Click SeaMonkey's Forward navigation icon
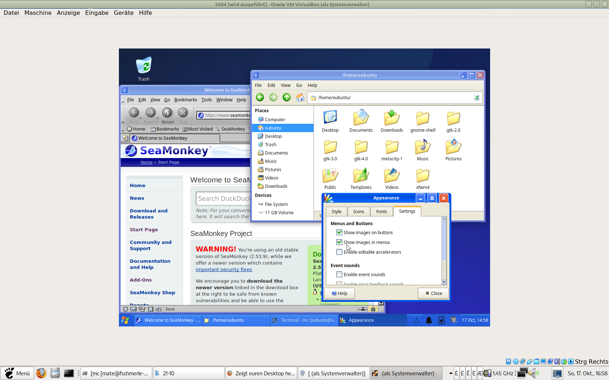The width and height of the screenshot is (609, 380). point(150,113)
